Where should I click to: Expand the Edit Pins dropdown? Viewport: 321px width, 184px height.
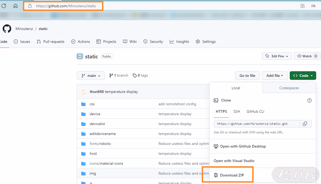point(276,56)
